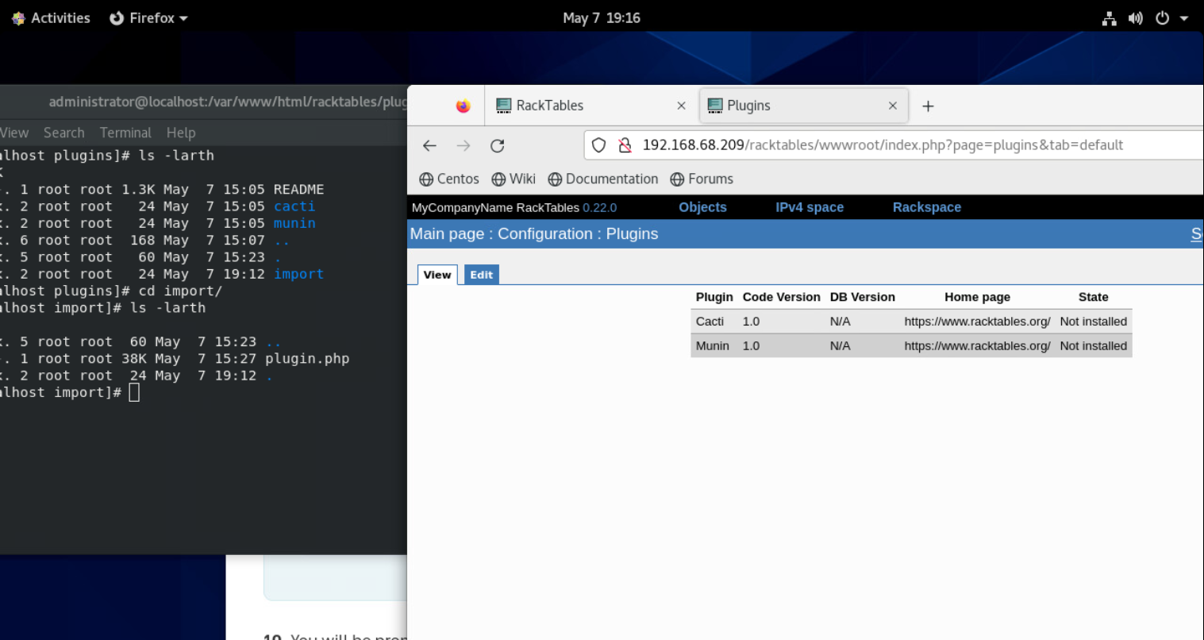Open the Objects link in RackTables header
Screen dimensions: 1204x640
pos(702,207)
